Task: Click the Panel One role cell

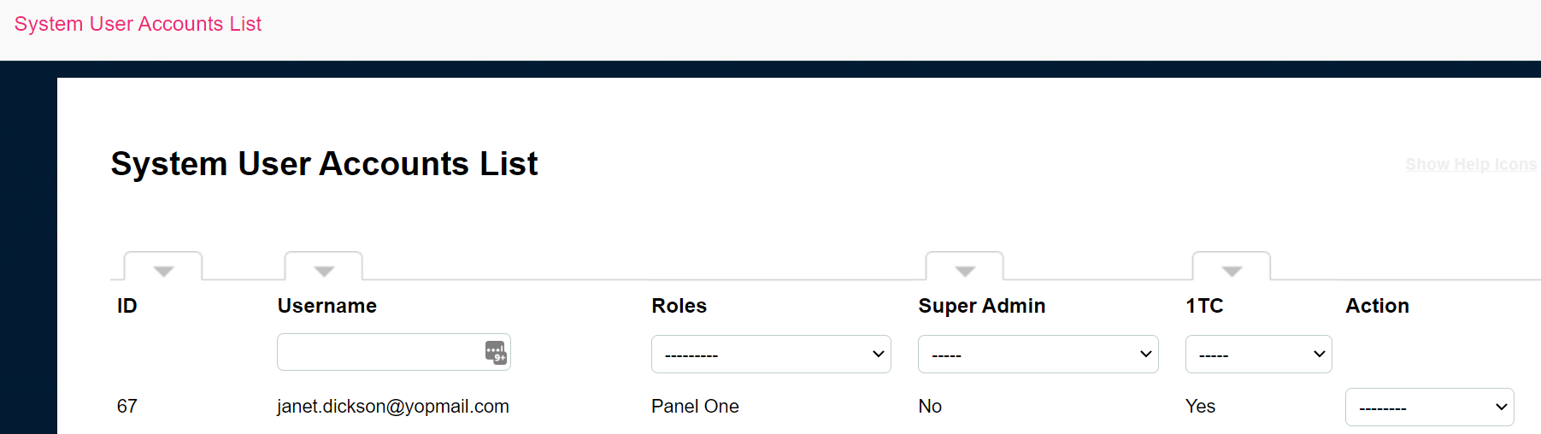Action: [x=695, y=407]
